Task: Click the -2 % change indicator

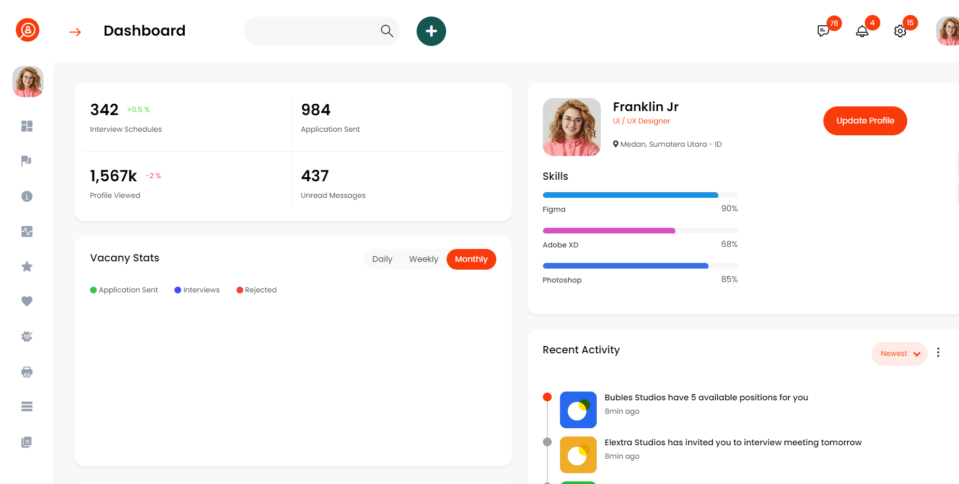Action: [153, 176]
